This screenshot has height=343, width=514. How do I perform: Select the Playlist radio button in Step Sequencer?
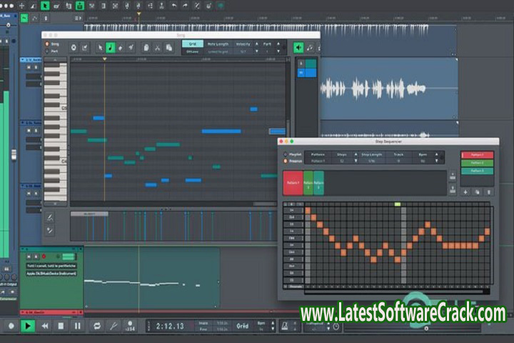[x=286, y=154]
